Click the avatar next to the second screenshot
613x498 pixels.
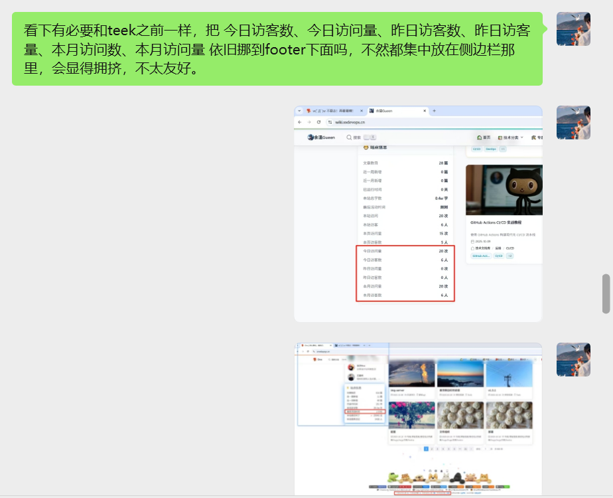point(573,359)
